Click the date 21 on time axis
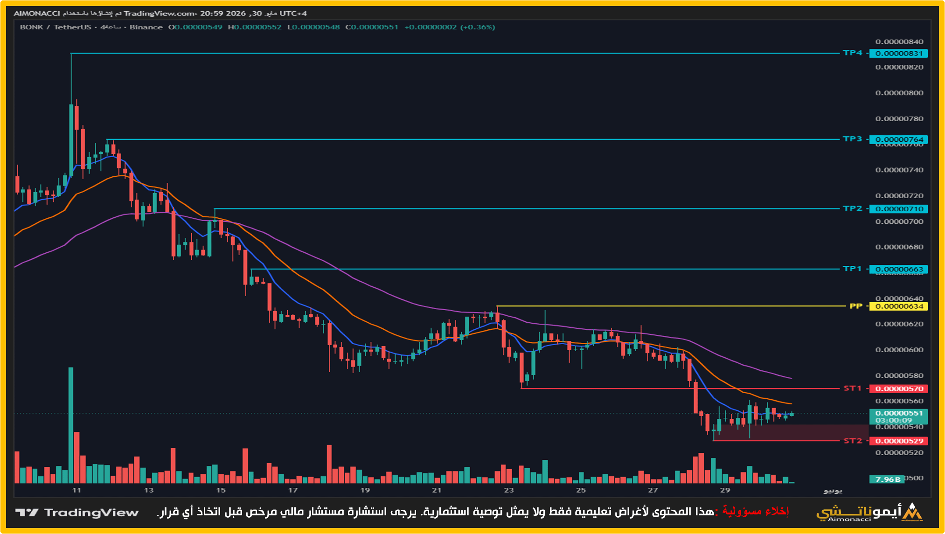This screenshot has width=945, height=534. (437, 490)
